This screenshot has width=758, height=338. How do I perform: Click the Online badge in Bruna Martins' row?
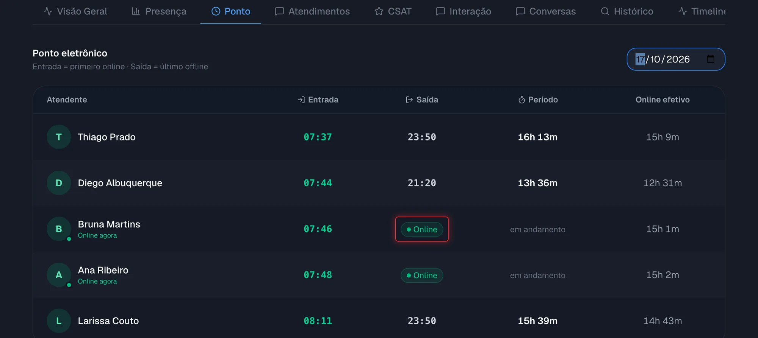pyautogui.click(x=422, y=229)
